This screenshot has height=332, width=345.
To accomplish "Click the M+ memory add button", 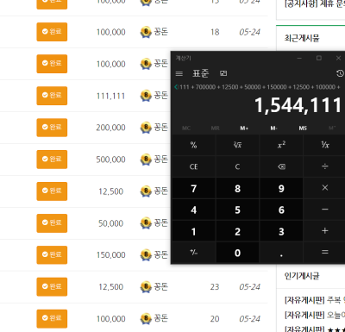I will [244, 128].
